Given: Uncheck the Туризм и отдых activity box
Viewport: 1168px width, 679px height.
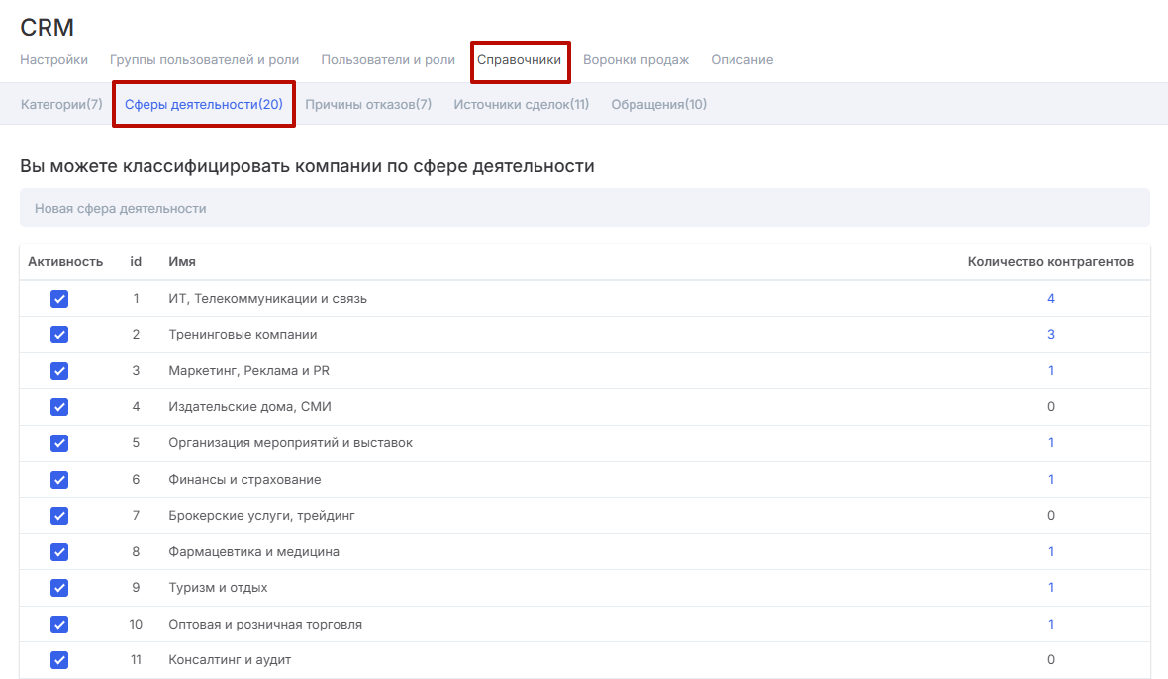Looking at the screenshot, I should click(59, 588).
